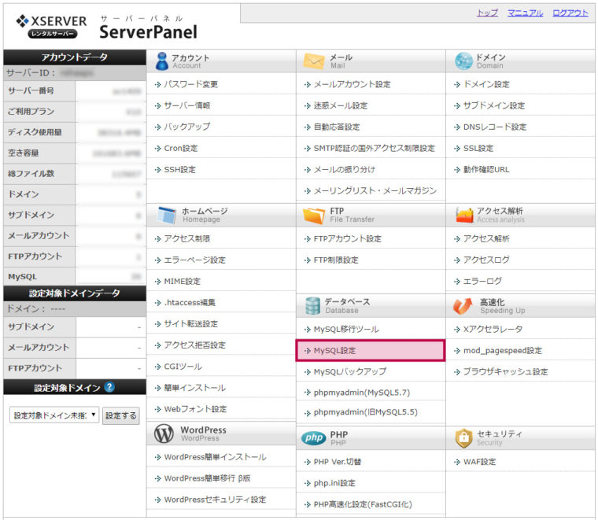Open アクセス拒否設定
Viewport: 598px width, 520px height.
(194, 345)
